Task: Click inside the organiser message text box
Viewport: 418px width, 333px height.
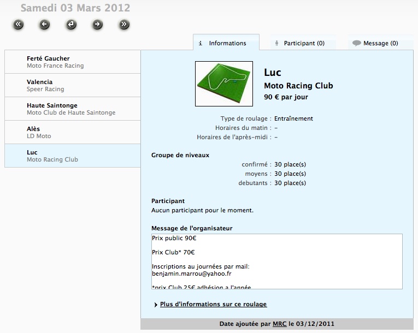Action: [x=277, y=261]
